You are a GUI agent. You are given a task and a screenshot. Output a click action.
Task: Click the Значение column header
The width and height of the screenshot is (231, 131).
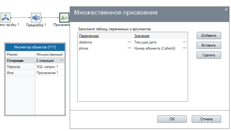tap(142, 36)
